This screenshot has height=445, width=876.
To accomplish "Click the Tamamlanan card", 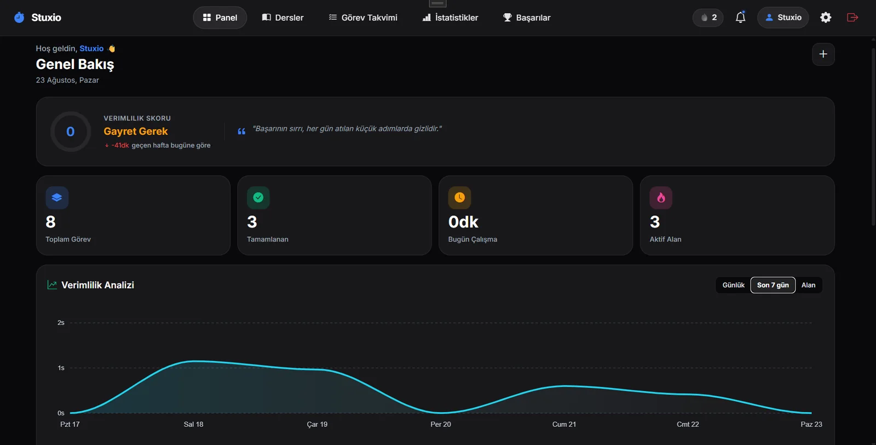I will (335, 215).
